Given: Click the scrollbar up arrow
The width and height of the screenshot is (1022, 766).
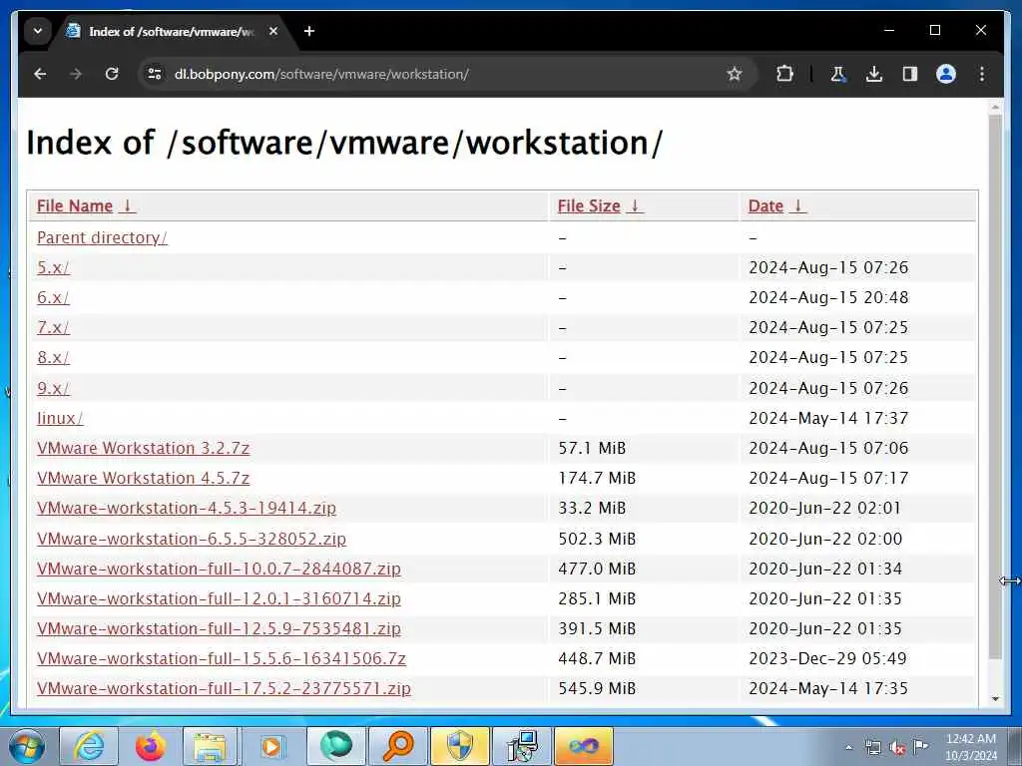Looking at the screenshot, I should (x=995, y=107).
